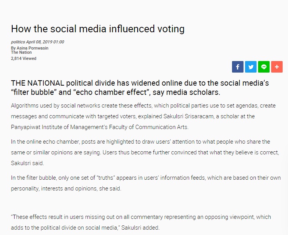Click the bold lead paragraph starting 'THE NATIONAL'
288x235 pixels.
pyautogui.click(x=140, y=88)
